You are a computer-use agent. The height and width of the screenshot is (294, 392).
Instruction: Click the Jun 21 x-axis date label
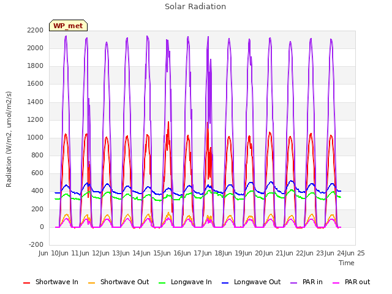(274, 253)
